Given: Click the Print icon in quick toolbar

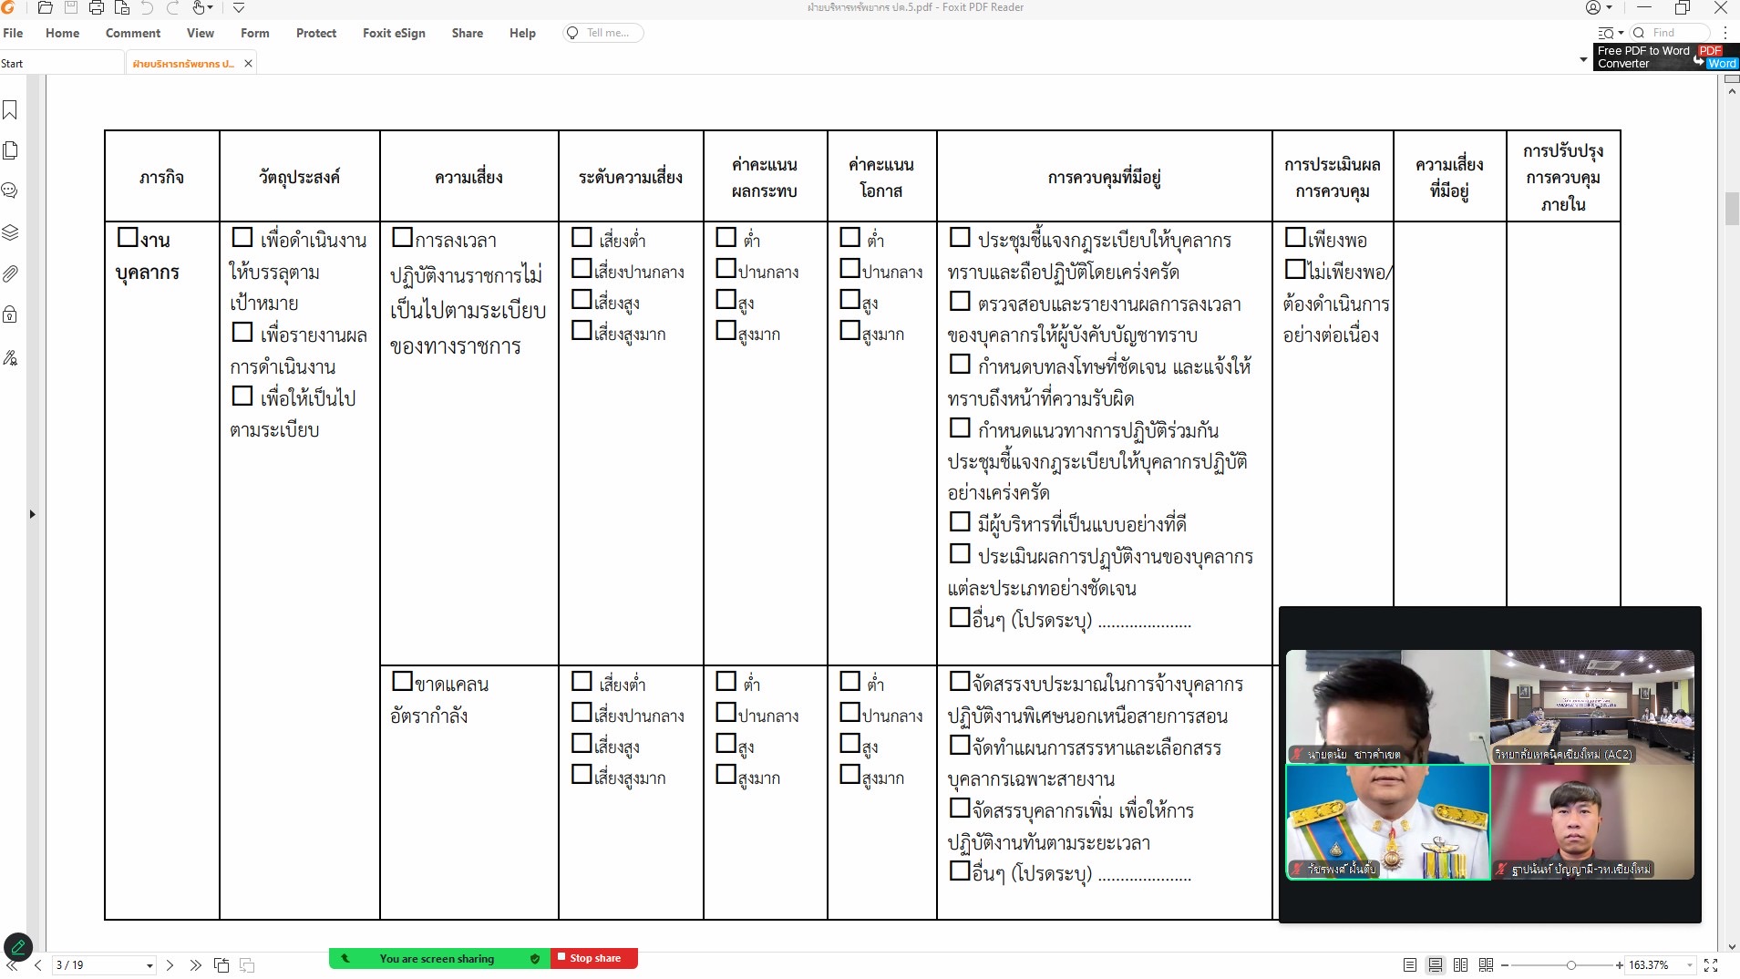Looking at the screenshot, I should coord(96,8).
